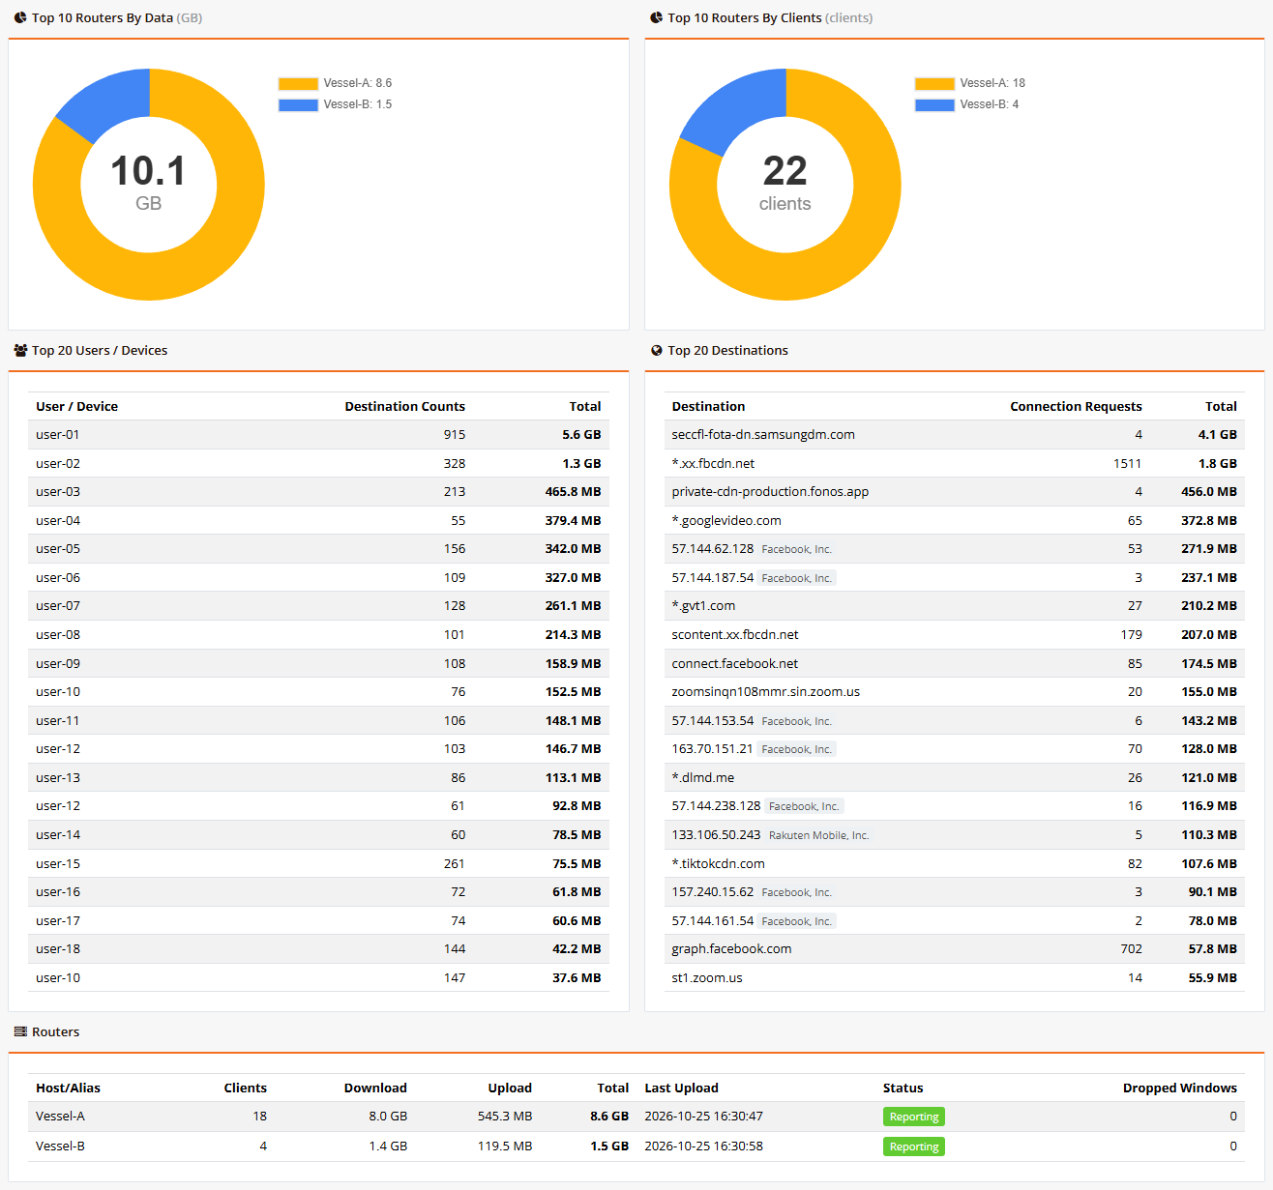Click the st1.zoom.us destination
1273x1190 pixels.
point(707,978)
